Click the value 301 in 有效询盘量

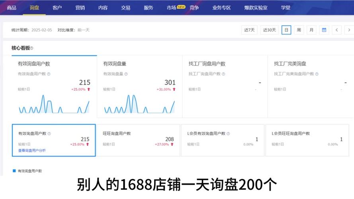click(170, 82)
